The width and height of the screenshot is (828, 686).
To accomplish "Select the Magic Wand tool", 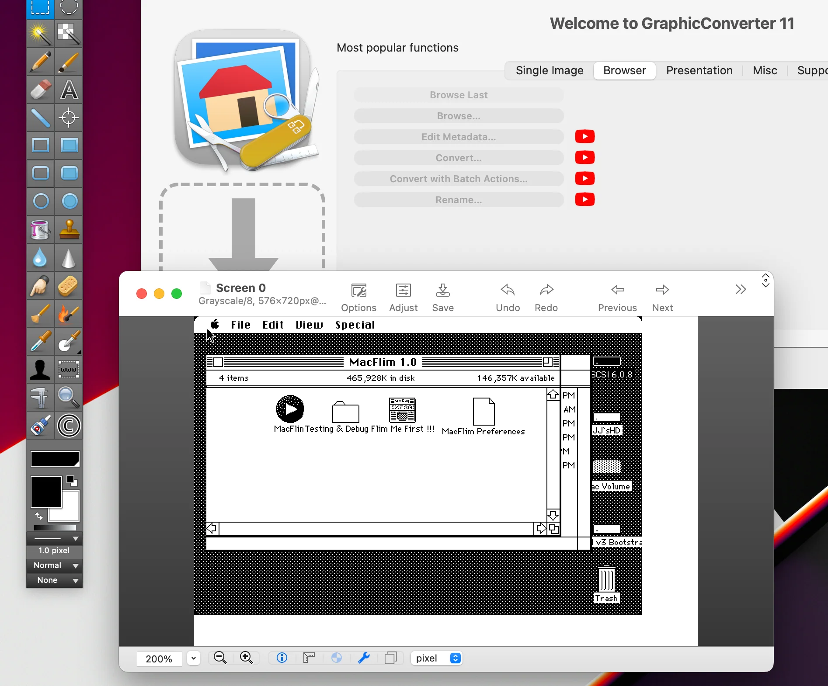I will [x=40, y=34].
